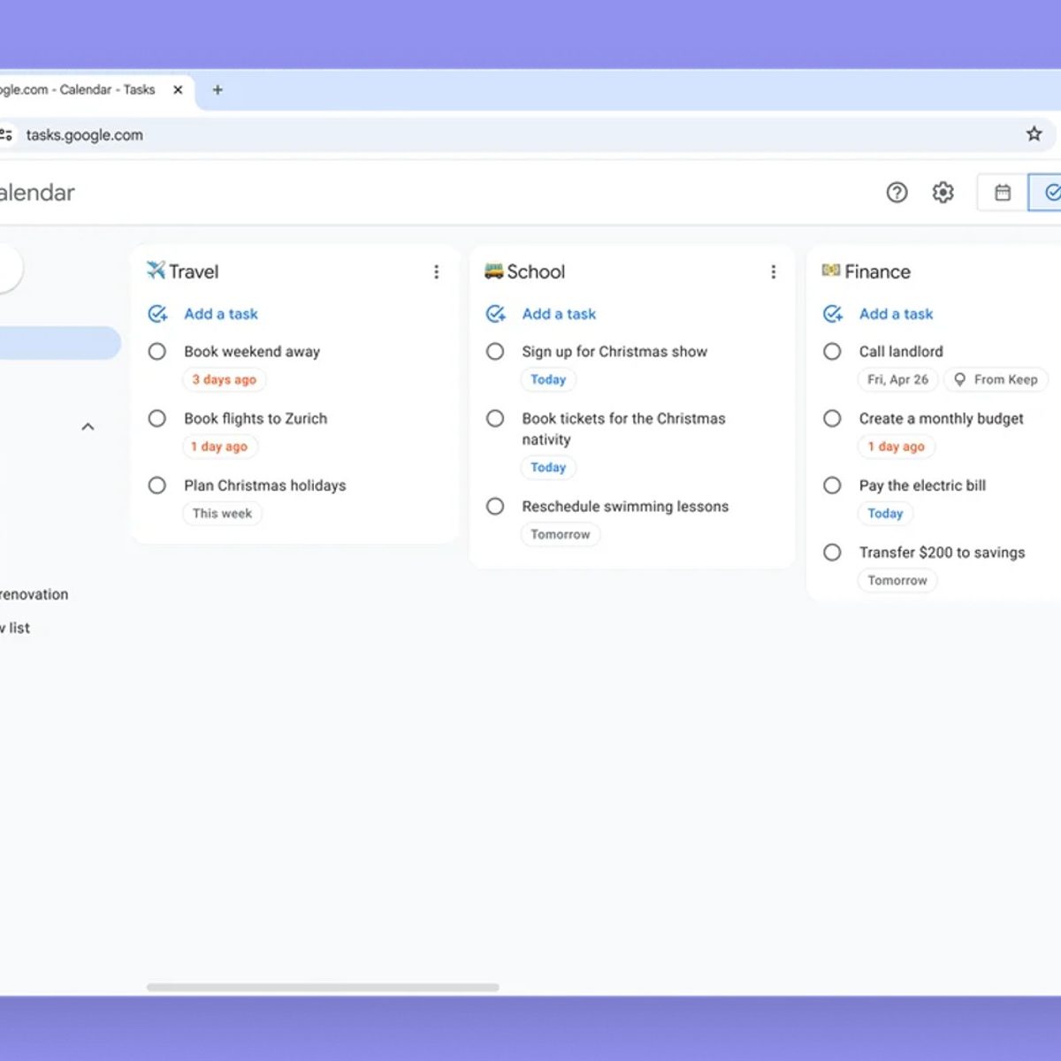Mark 'Book weekend away' as complete
Image resolution: width=1061 pixels, height=1061 pixels.
157,352
